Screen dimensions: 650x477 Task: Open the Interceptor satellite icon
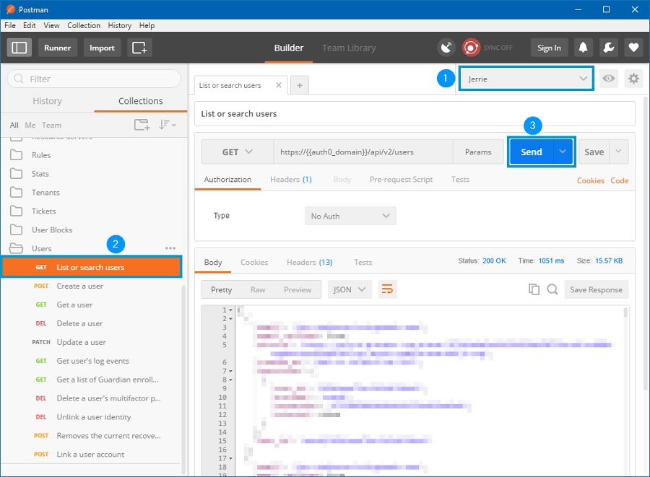click(x=446, y=48)
